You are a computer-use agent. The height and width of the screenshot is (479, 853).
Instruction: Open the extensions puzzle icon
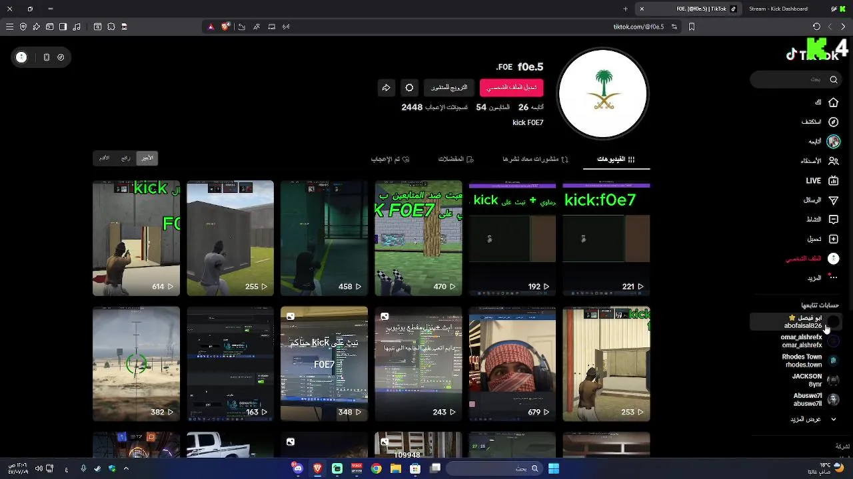[111, 27]
